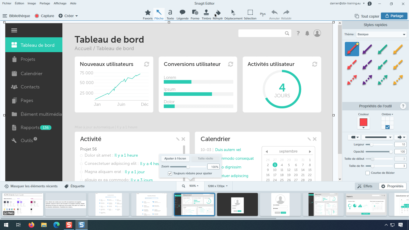Select the Forme shape tool

195,15
